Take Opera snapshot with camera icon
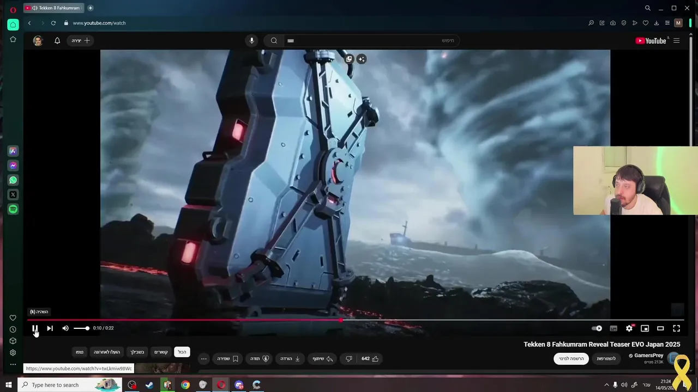698x392 pixels. pyautogui.click(x=613, y=23)
